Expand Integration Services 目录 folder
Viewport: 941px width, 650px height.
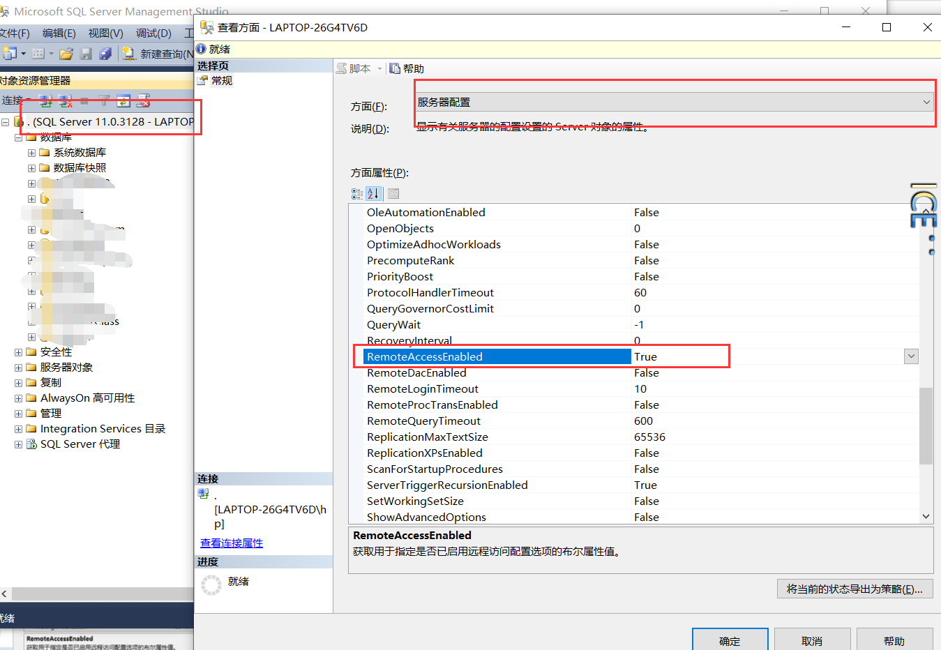click(19, 429)
